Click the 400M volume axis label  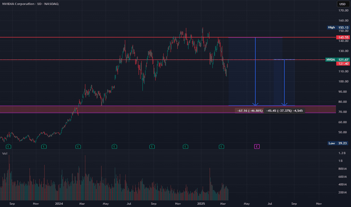point(342,184)
